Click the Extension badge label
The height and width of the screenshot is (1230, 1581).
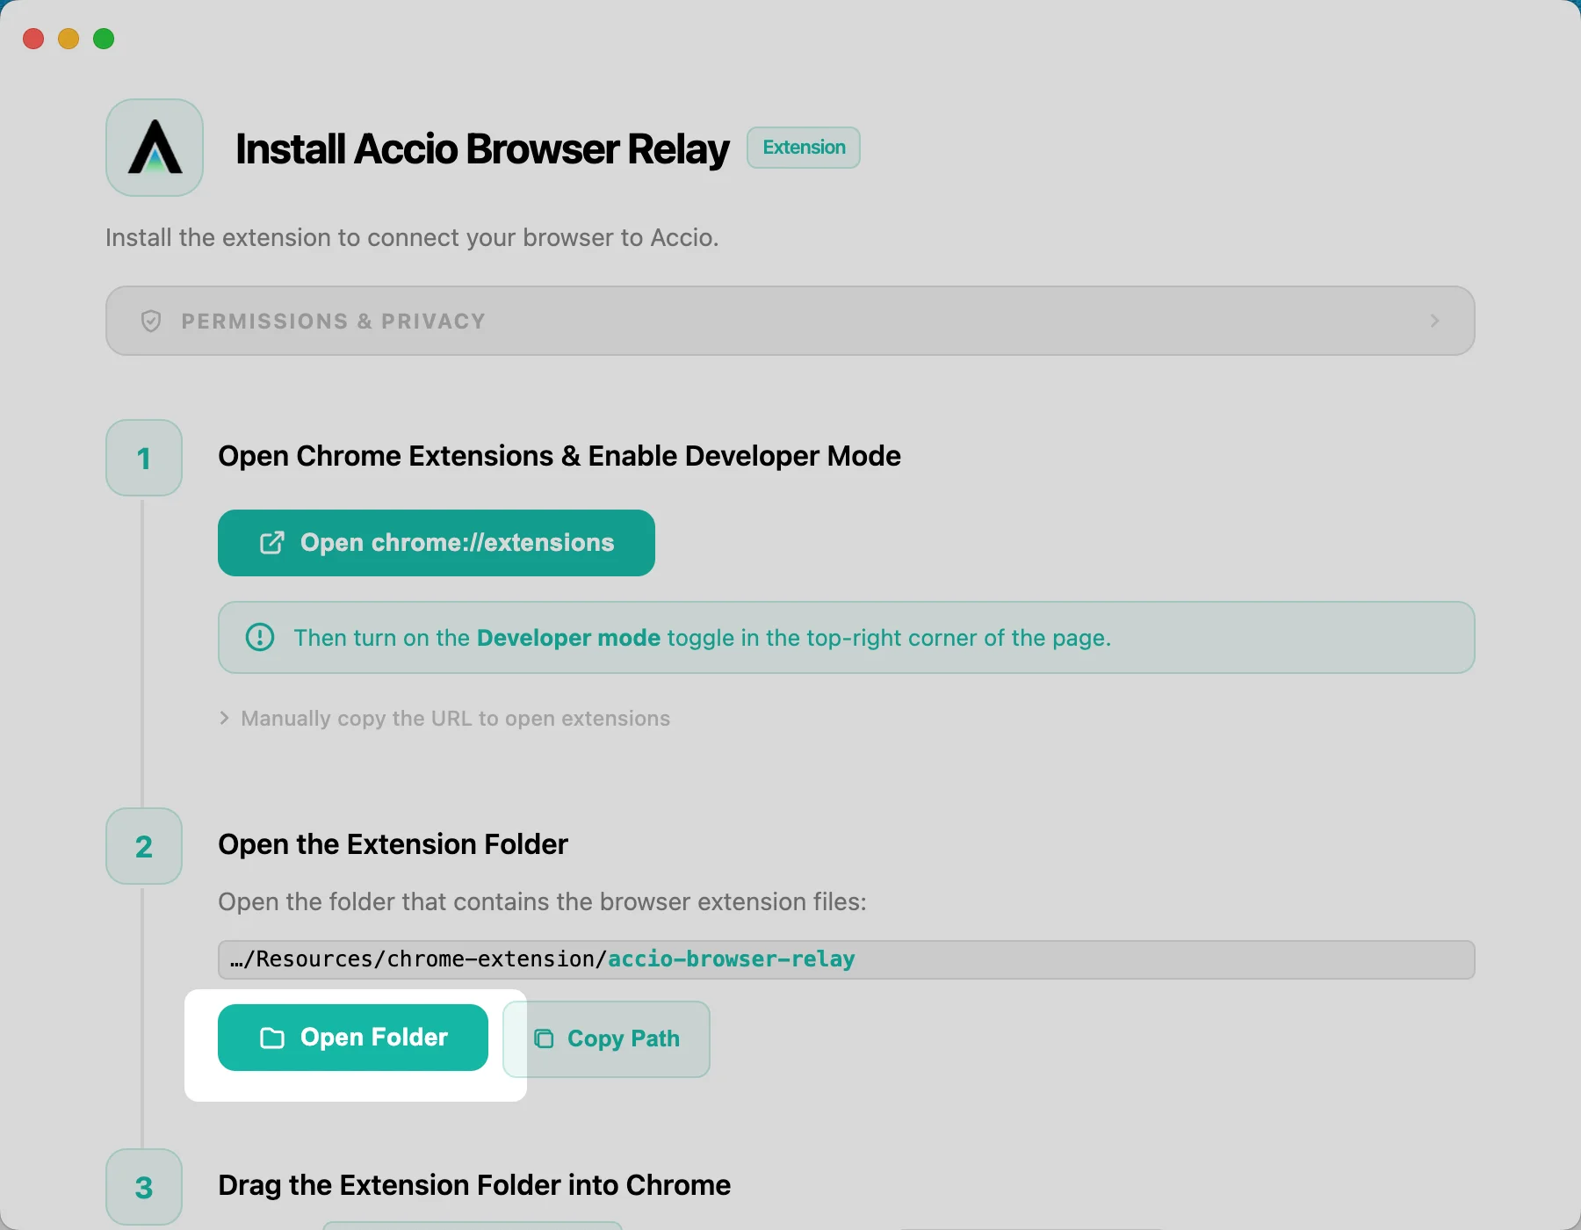tap(804, 148)
